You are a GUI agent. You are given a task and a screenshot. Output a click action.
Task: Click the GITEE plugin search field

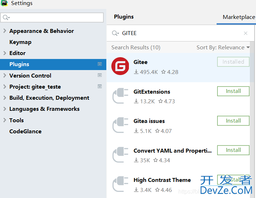[x=180, y=33]
